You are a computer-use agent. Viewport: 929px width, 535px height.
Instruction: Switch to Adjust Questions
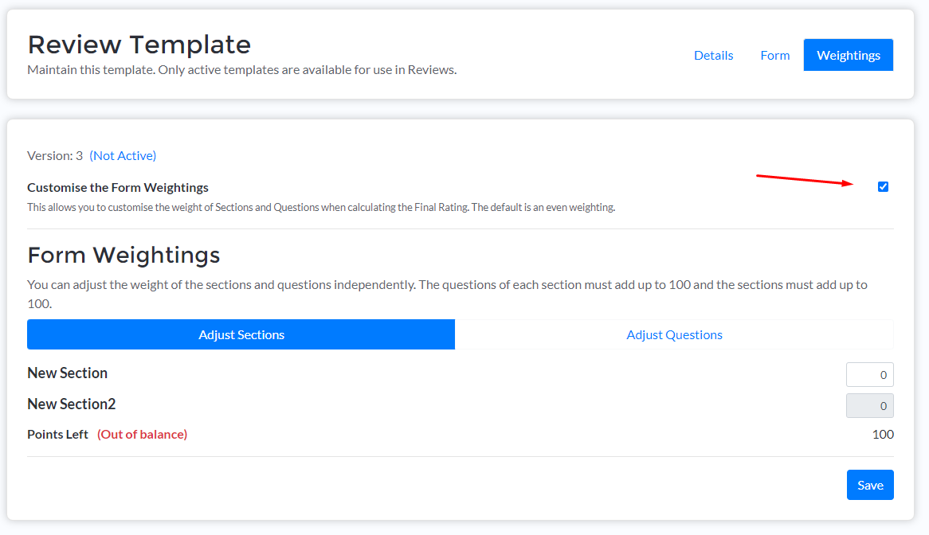pos(674,334)
